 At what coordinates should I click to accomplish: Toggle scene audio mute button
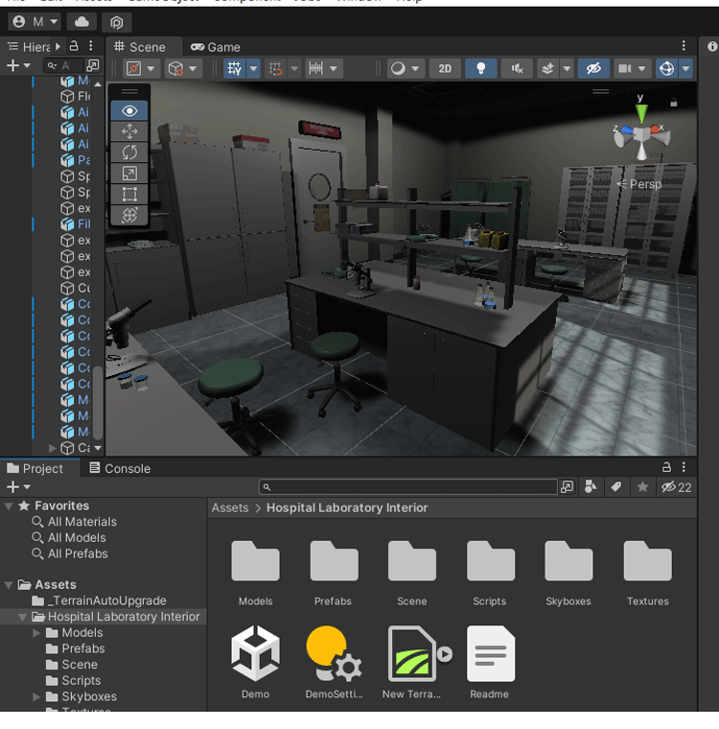coord(517,68)
